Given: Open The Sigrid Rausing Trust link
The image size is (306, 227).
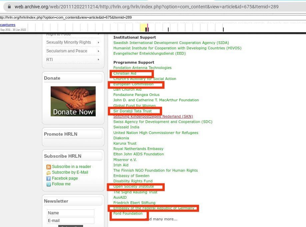Looking at the screenshot, I should [135, 192].
